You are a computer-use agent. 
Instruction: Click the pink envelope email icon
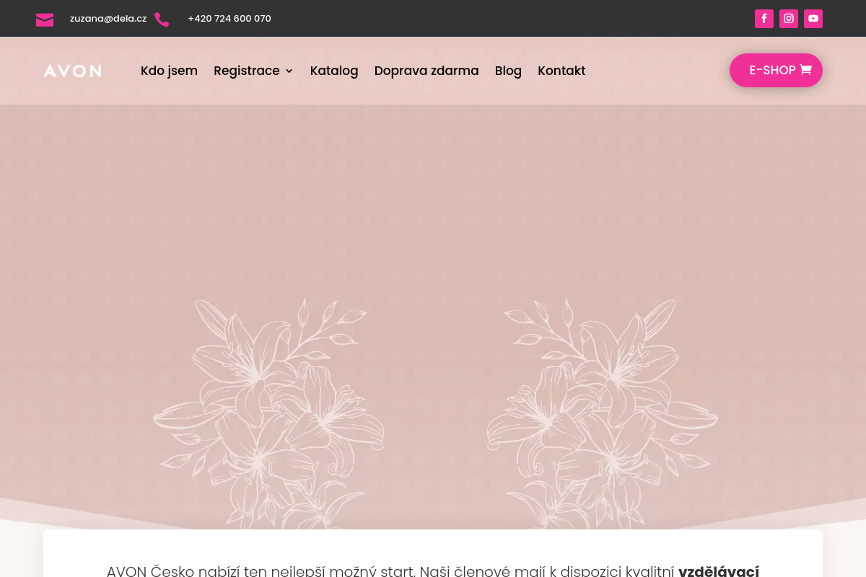point(45,19)
